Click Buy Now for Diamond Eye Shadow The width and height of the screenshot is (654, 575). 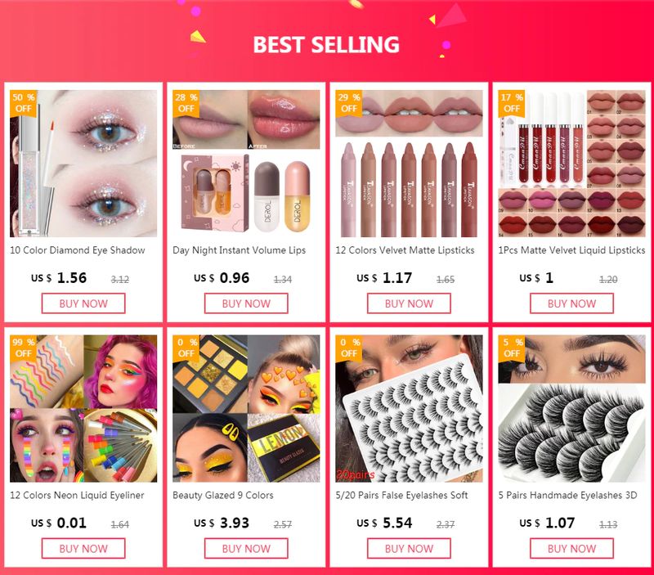click(x=83, y=303)
